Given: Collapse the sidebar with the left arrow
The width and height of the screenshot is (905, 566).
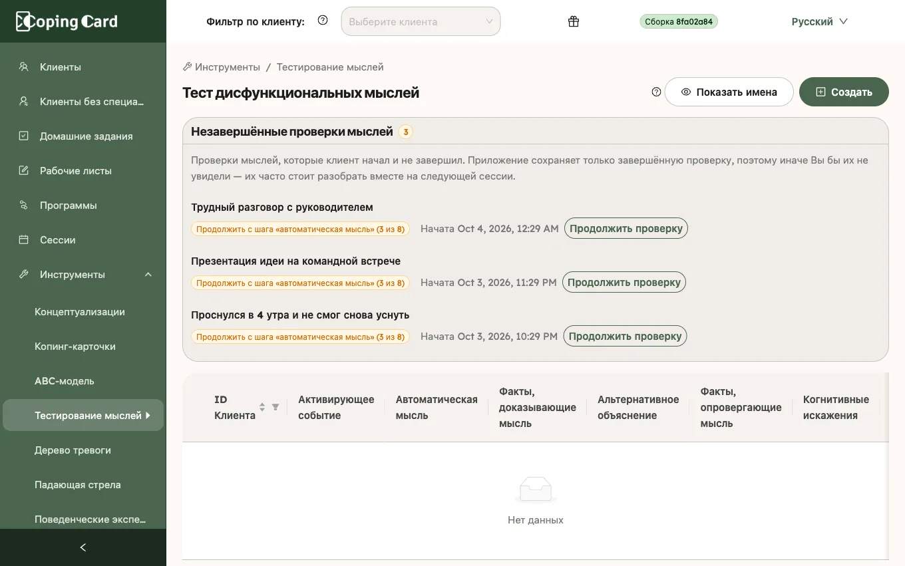Looking at the screenshot, I should pos(83,547).
